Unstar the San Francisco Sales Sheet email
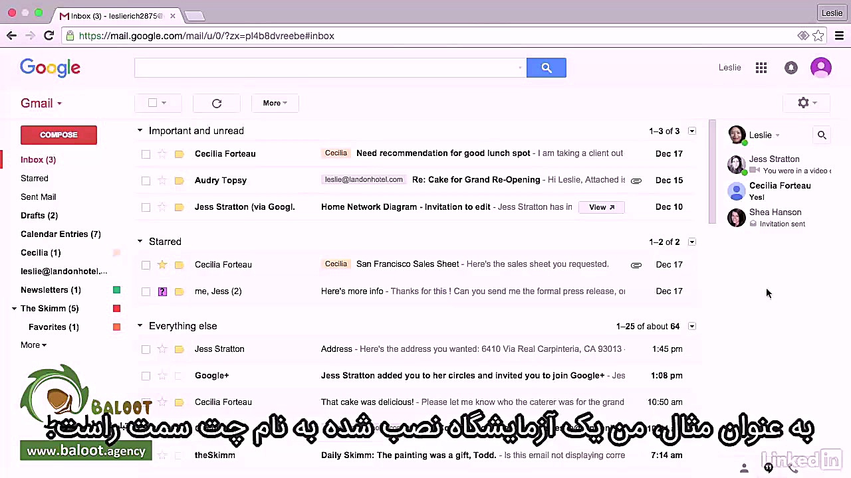 tap(162, 265)
